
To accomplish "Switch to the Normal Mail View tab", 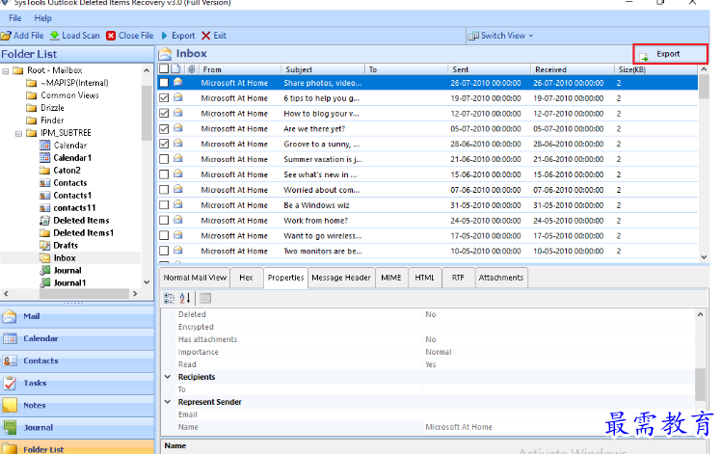I will (195, 278).
